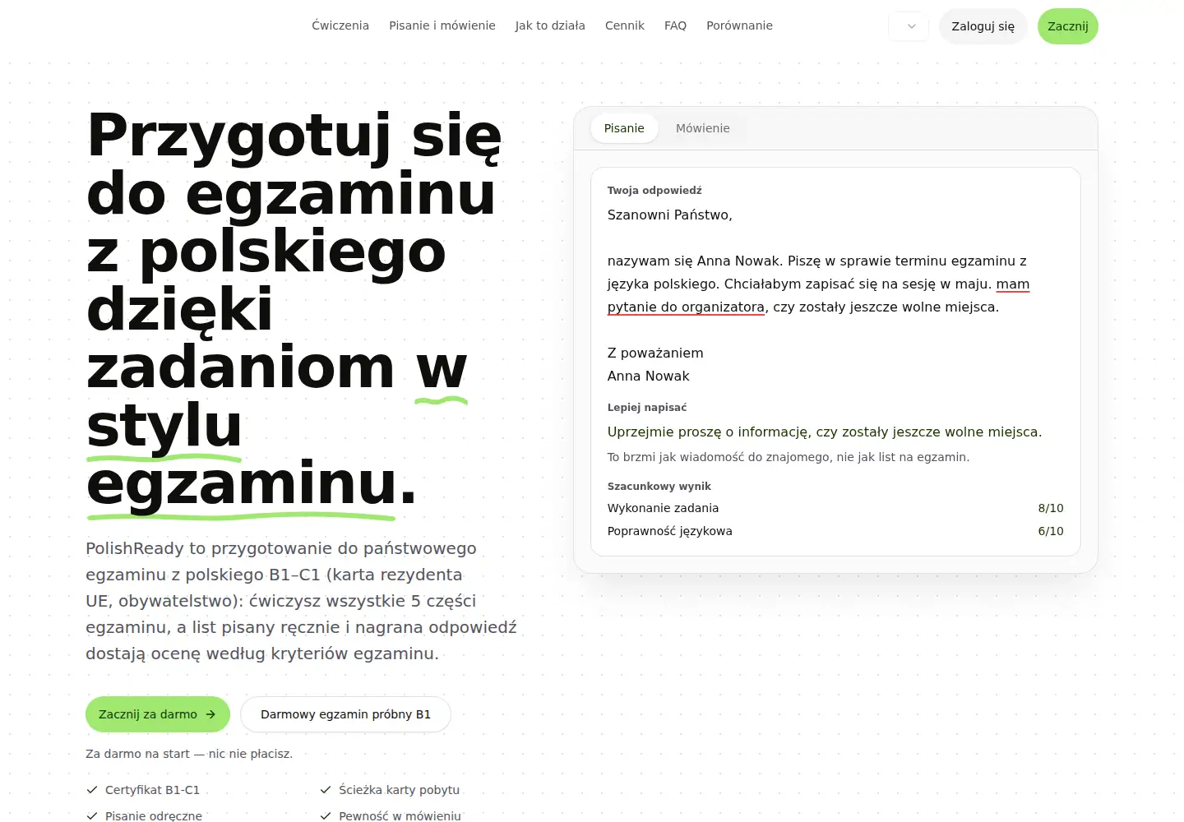This screenshot has width=1184, height=822.
Task: Click the 'Szacunkowy wynik' heading
Action: (x=659, y=486)
